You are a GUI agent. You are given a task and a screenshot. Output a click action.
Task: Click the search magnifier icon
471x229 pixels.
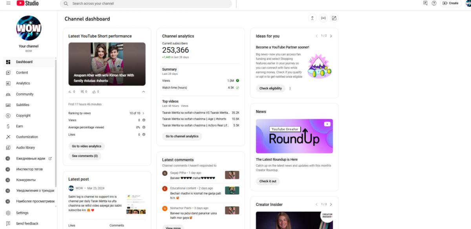coord(66,4)
